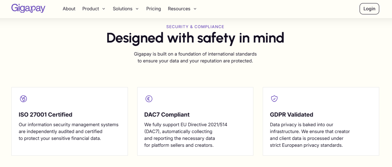Open the Solutions menu

(x=125, y=9)
